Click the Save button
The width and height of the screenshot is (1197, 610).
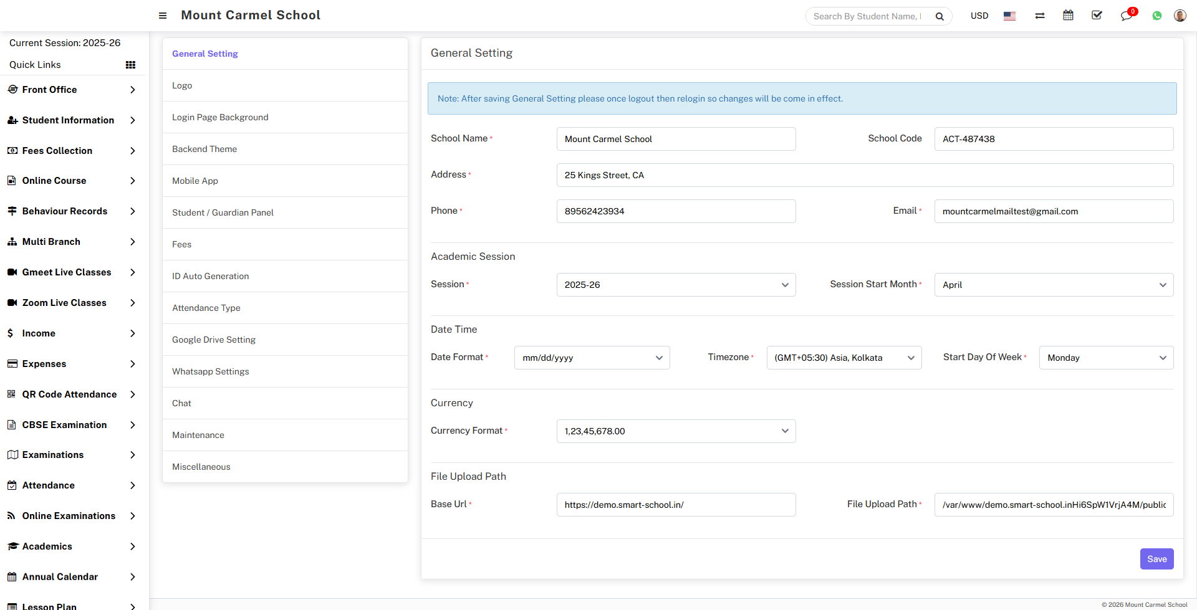pos(1156,559)
